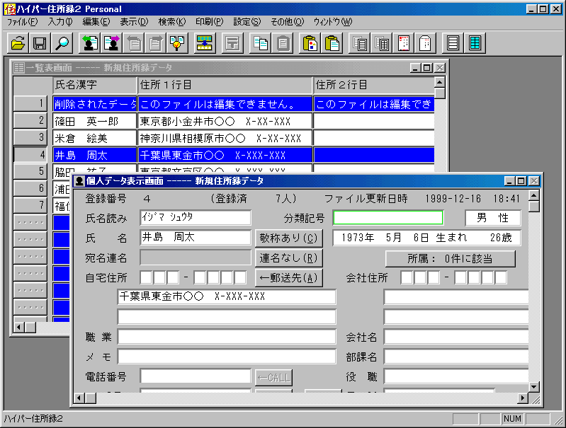Click the floppy disk save icon
The image size is (566, 428).
tap(40, 43)
